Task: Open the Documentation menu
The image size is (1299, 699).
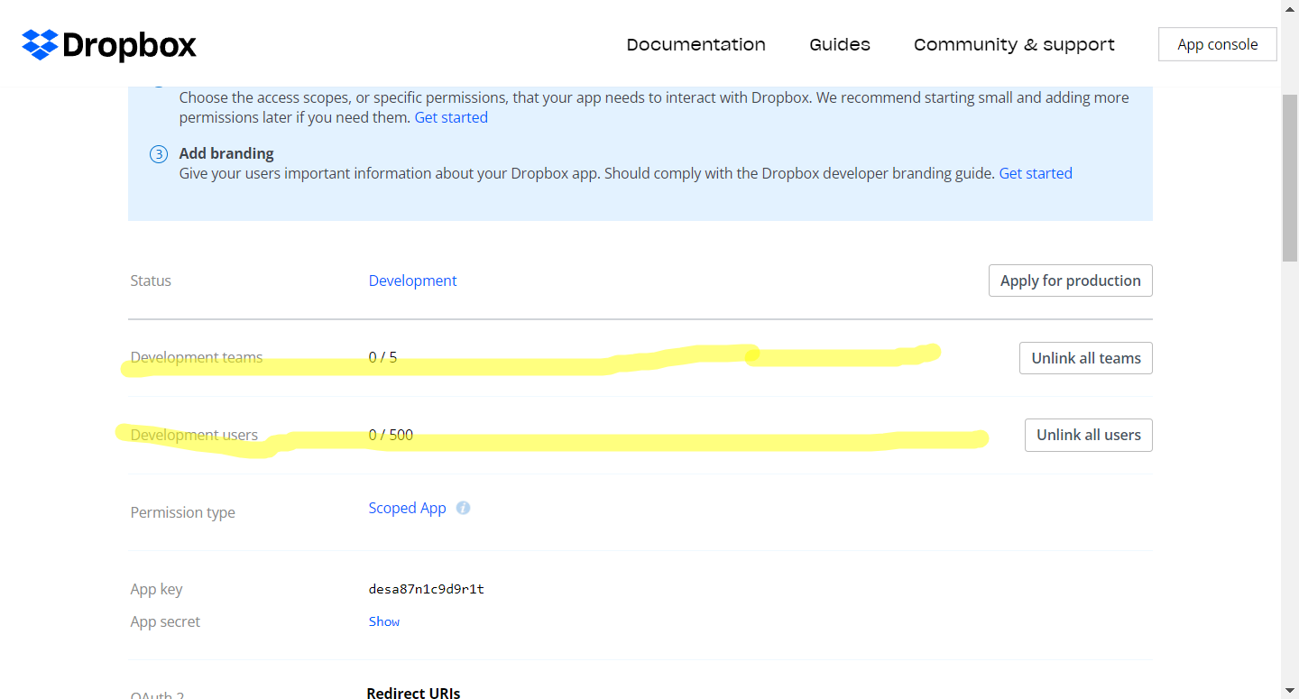Action: click(x=696, y=44)
